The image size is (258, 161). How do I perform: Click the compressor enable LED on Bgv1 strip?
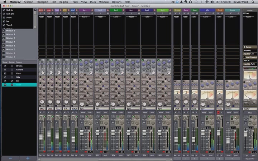pos(87,117)
